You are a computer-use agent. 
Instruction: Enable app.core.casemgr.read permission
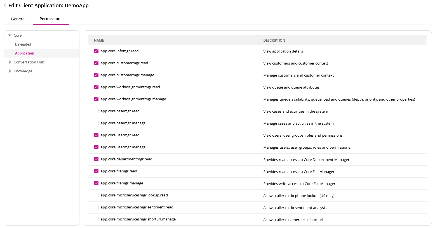(96, 111)
